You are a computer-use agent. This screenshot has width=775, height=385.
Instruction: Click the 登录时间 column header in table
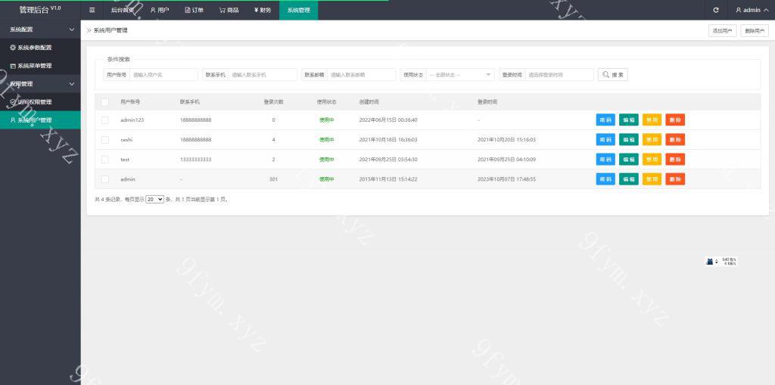tap(487, 102)
